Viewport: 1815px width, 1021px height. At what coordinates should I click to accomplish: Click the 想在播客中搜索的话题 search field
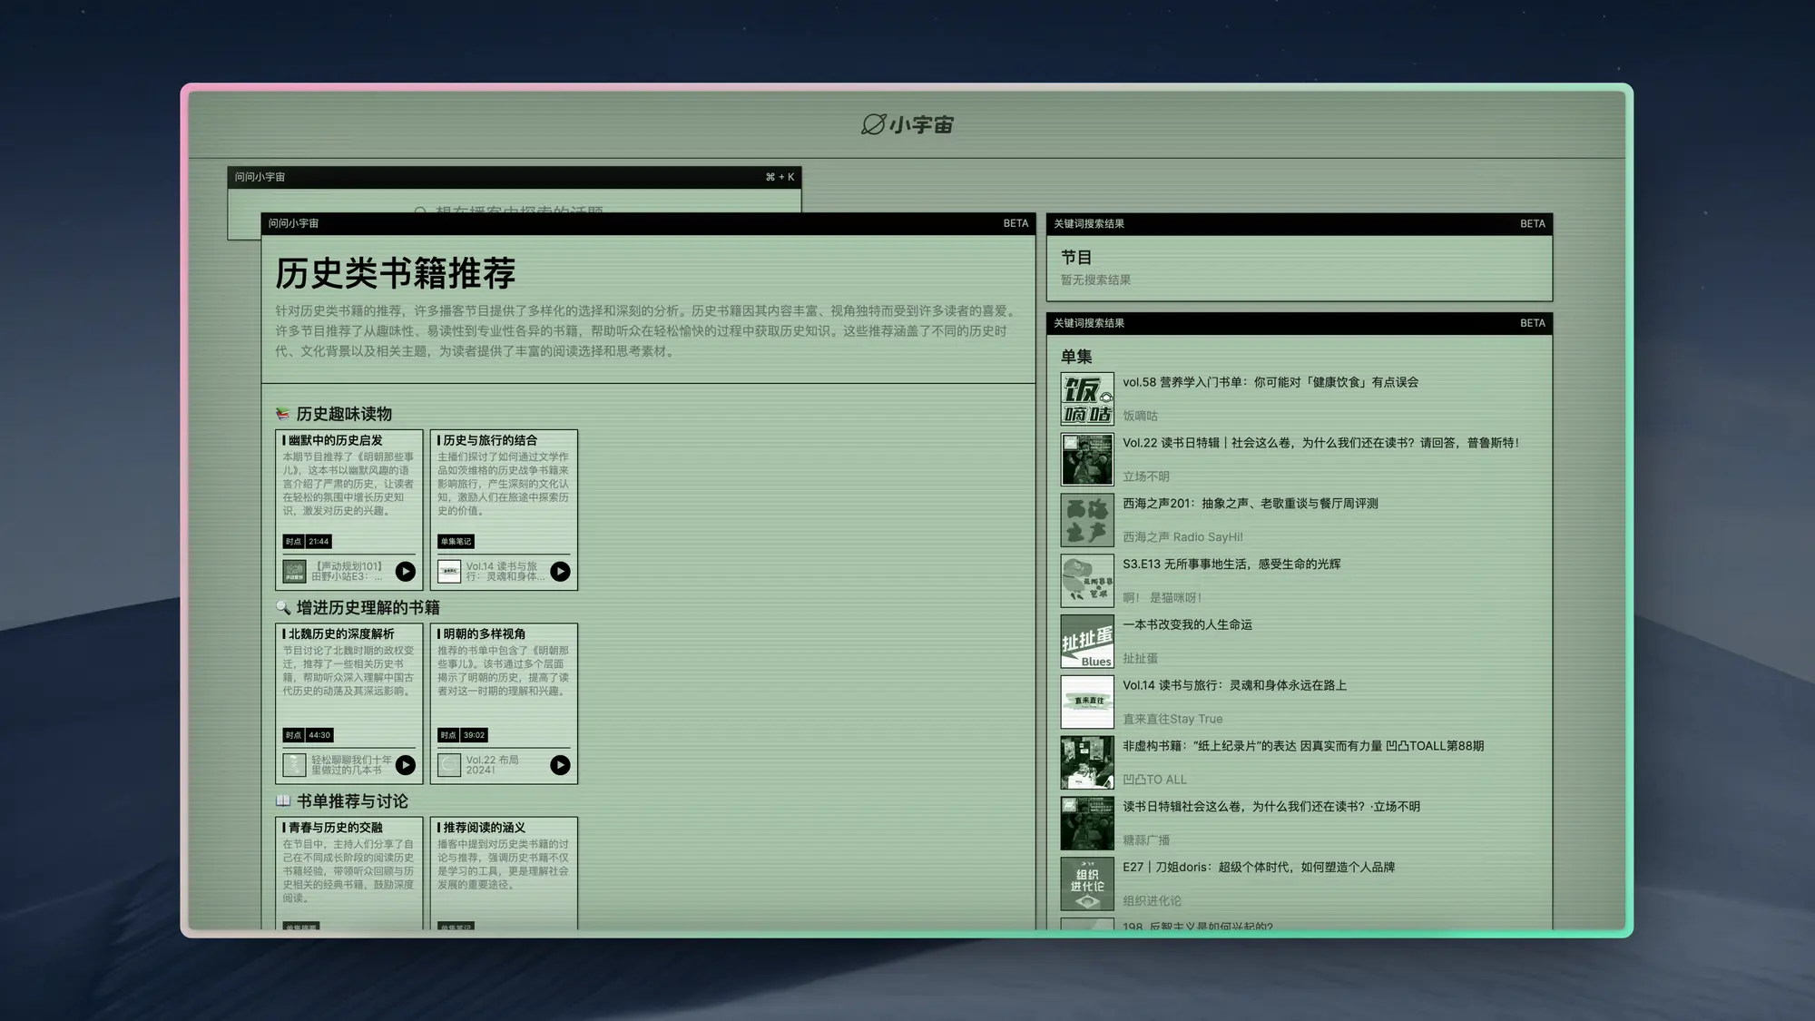pos(517,211)
